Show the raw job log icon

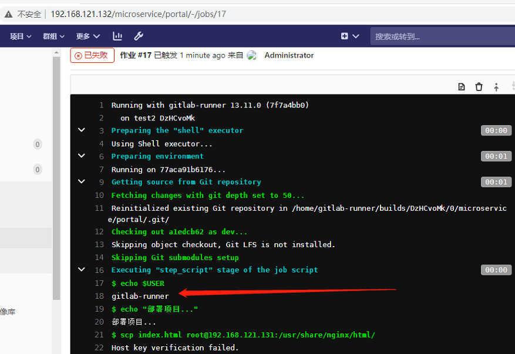[x=462, y=87]
